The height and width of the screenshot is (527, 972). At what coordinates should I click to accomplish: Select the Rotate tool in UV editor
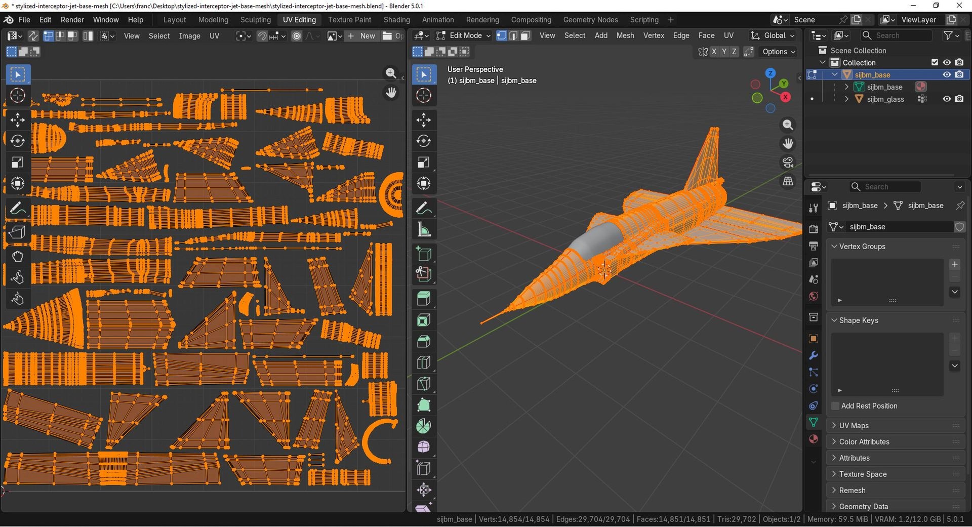point(18,141)
